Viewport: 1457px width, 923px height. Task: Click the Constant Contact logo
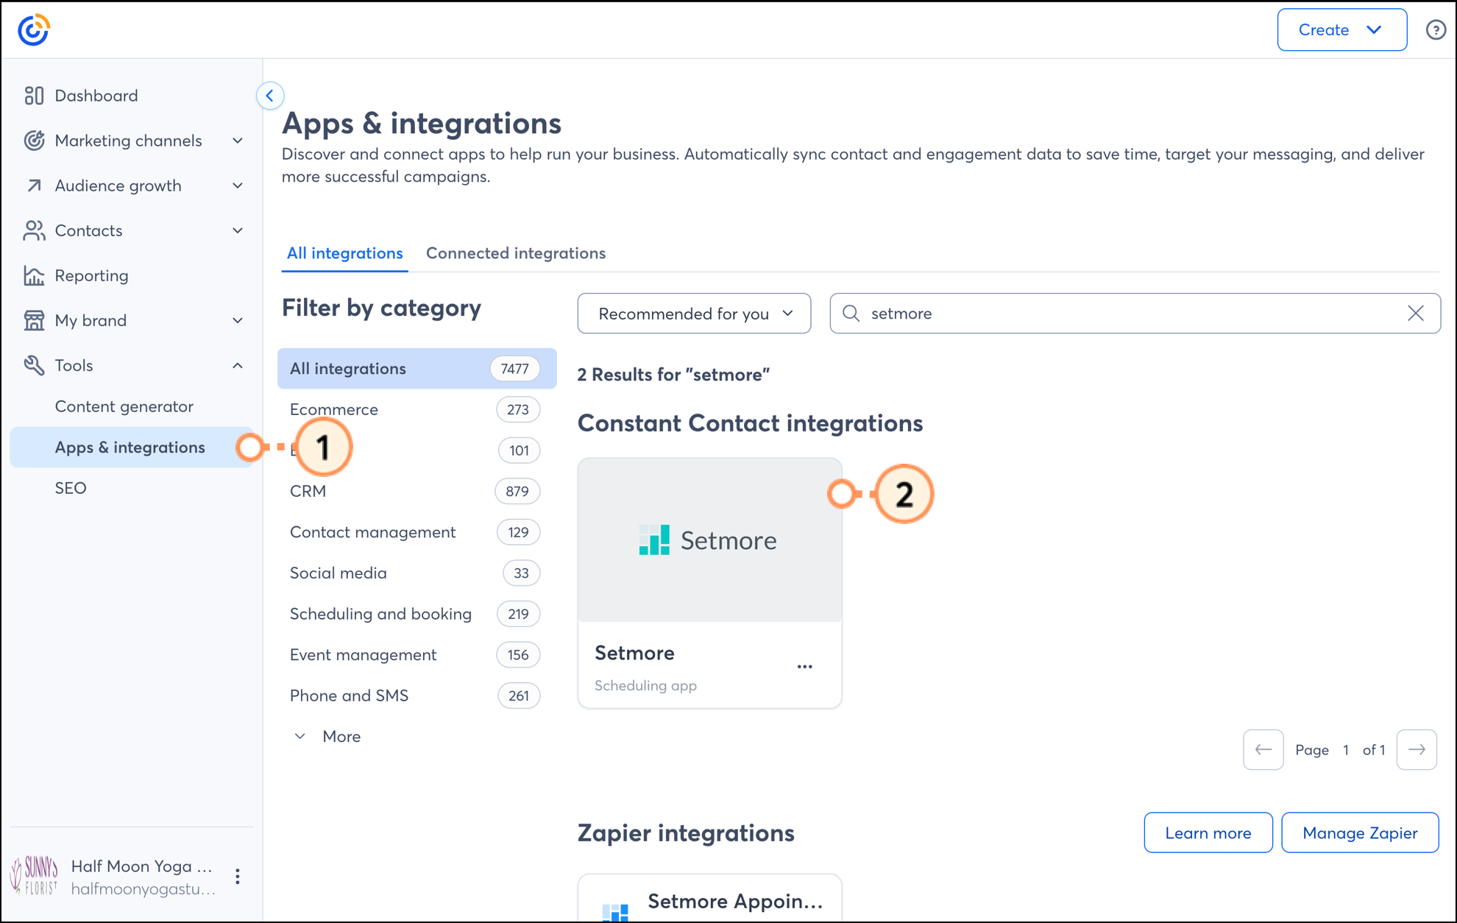pyautogui.click(x=33, y=29)
